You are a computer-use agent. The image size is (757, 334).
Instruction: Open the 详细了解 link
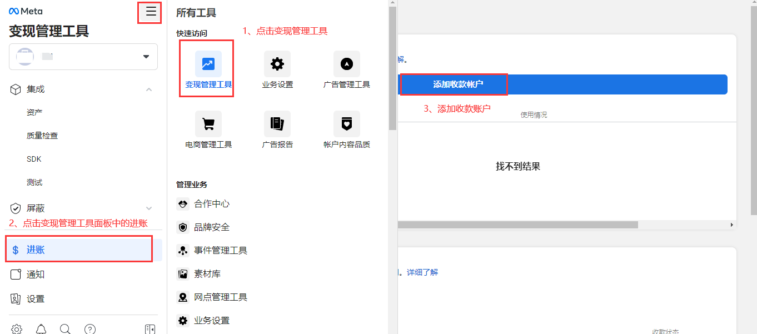point(422,272)
